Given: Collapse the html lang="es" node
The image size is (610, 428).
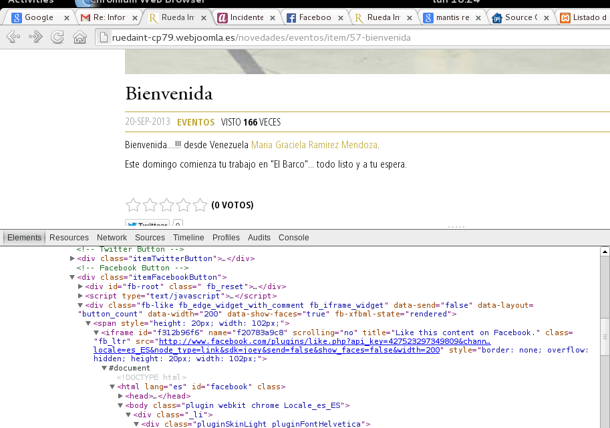Looking at the screenshot, I should (112, 387).
